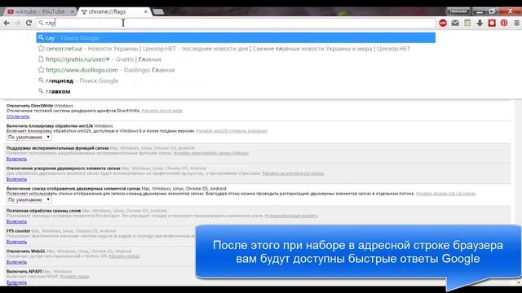Click the #enable-experimental-canvas-features anchor link

pos(211,153)
